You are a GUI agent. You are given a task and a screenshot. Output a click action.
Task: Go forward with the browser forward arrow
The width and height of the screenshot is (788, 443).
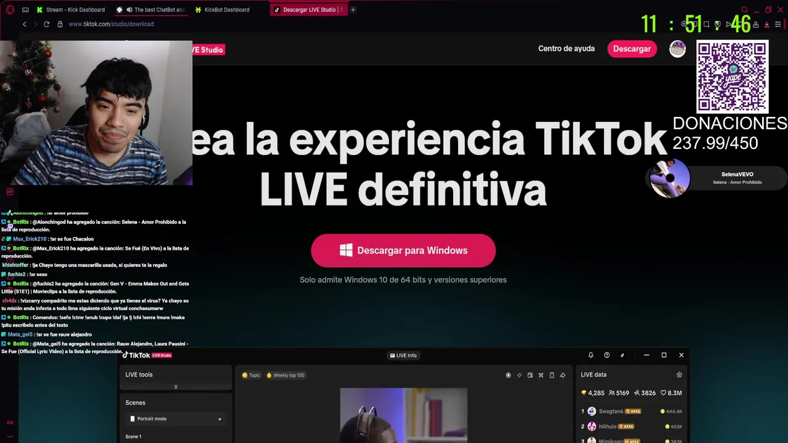click(34, 24)
